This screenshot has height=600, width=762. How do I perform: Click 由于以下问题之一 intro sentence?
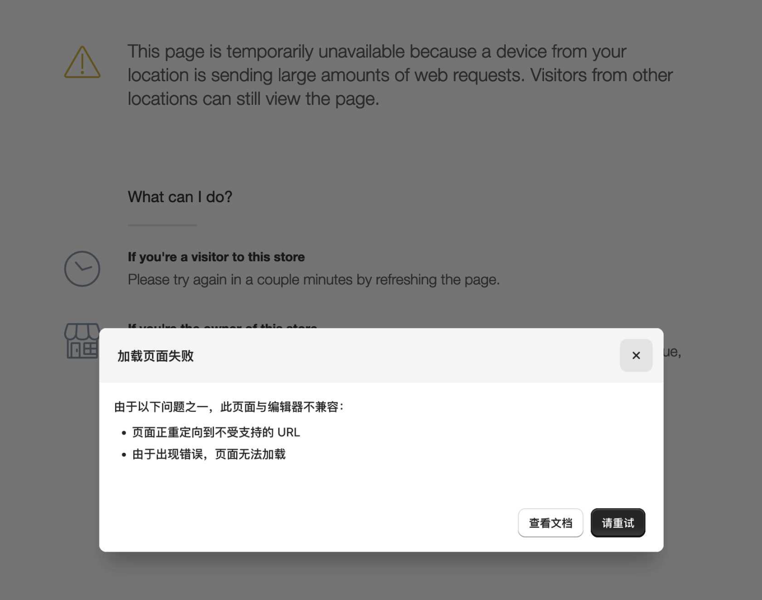click(229, 406)
